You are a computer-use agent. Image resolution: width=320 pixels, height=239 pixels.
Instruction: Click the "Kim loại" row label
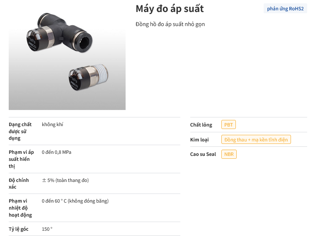coord(199,140)
